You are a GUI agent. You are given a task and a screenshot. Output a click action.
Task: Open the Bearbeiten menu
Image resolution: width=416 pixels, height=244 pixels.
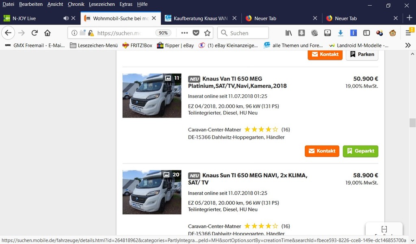click(x=31, y=4)
